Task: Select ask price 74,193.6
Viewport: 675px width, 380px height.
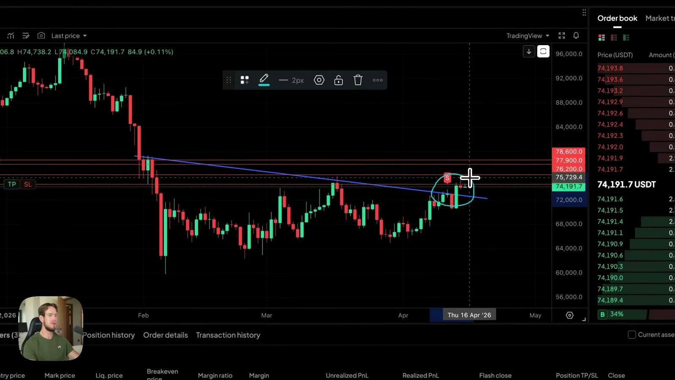Action: click(x=610, y=79)
